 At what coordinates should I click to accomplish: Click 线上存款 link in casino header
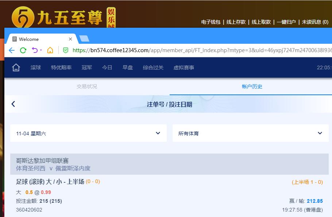click(x=236, y=22)
